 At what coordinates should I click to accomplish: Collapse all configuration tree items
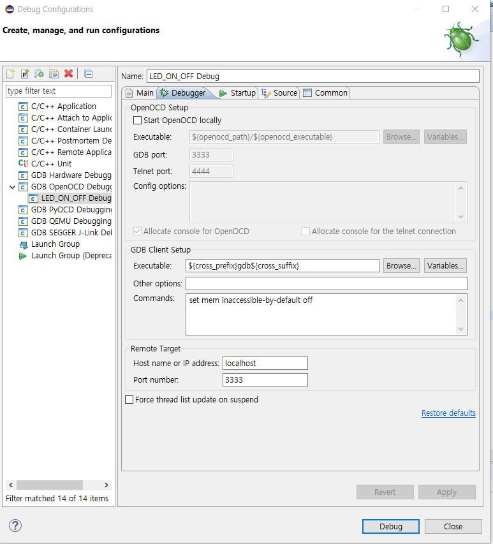89,74
